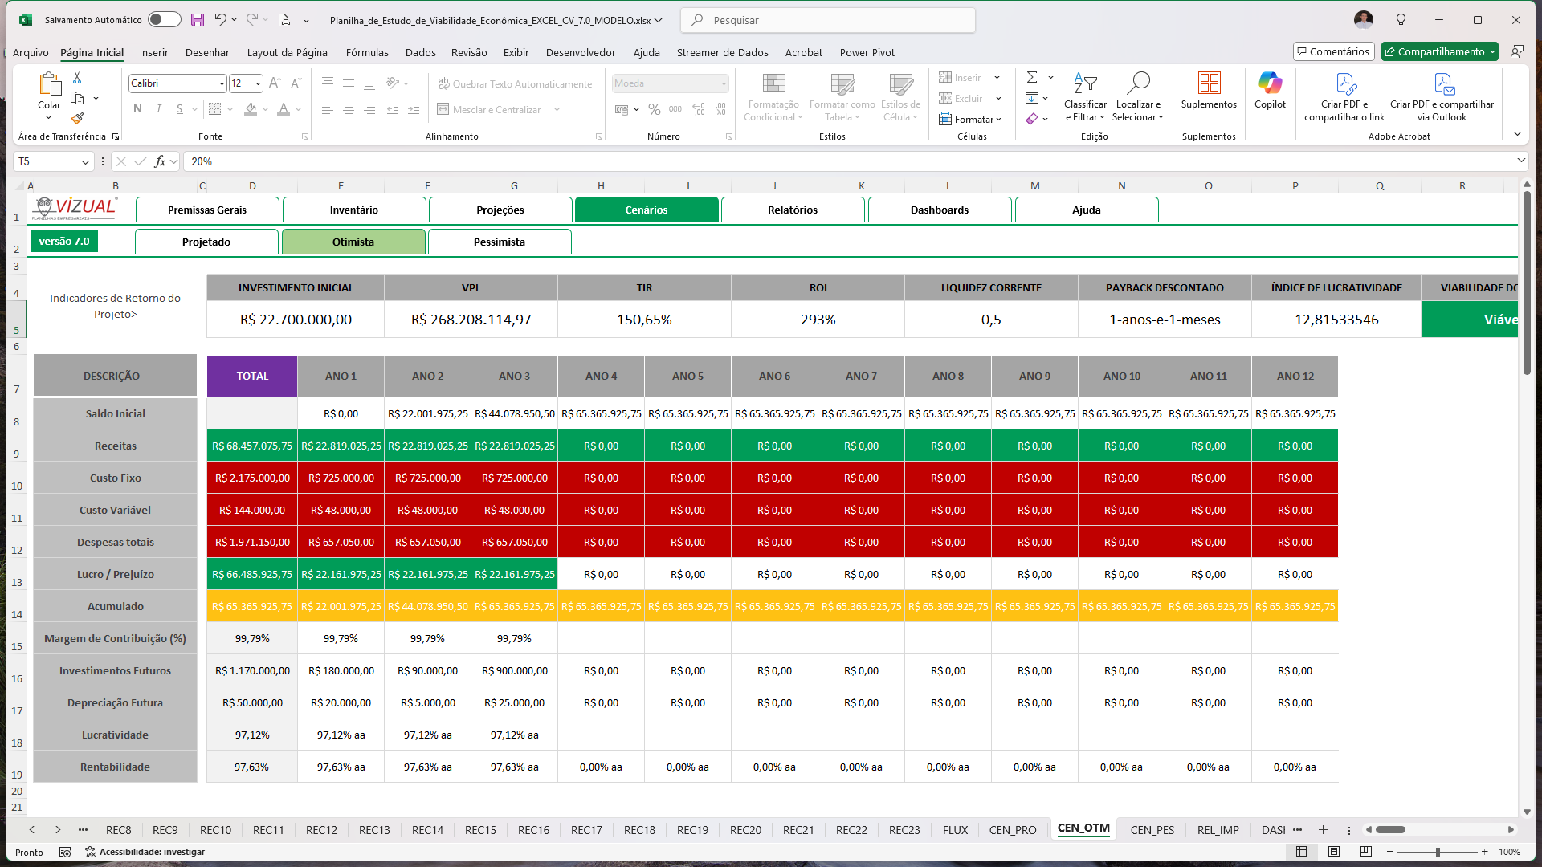Expand the font size dropdown
This screenshot has height=867, width=1542.
[258, 83]
